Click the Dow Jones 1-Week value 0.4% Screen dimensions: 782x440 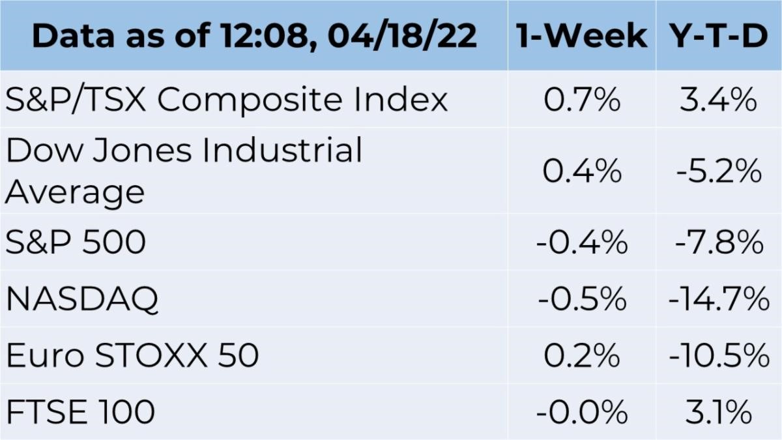(582, 171)
